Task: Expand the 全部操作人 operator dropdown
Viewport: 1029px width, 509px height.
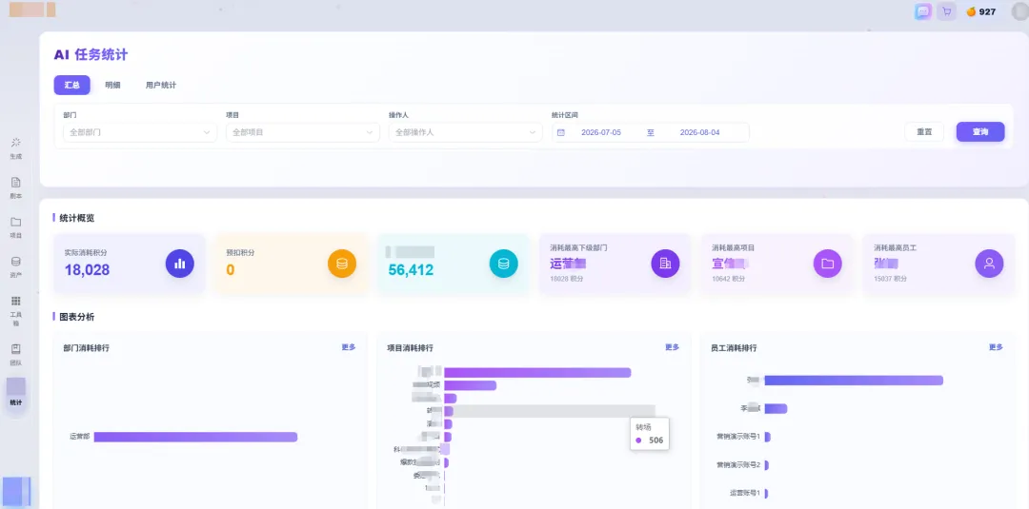Action: [x=465, y=132]
